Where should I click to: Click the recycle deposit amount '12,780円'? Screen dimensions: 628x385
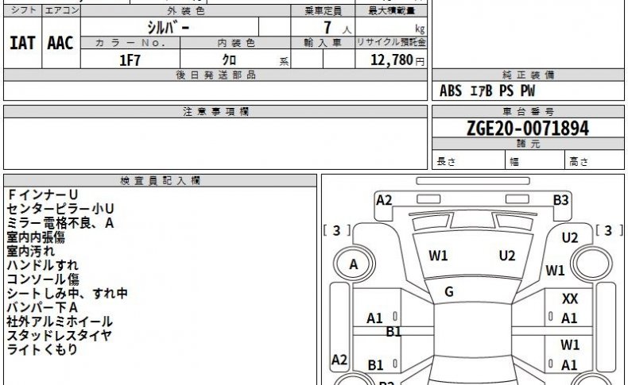[397, 60]
